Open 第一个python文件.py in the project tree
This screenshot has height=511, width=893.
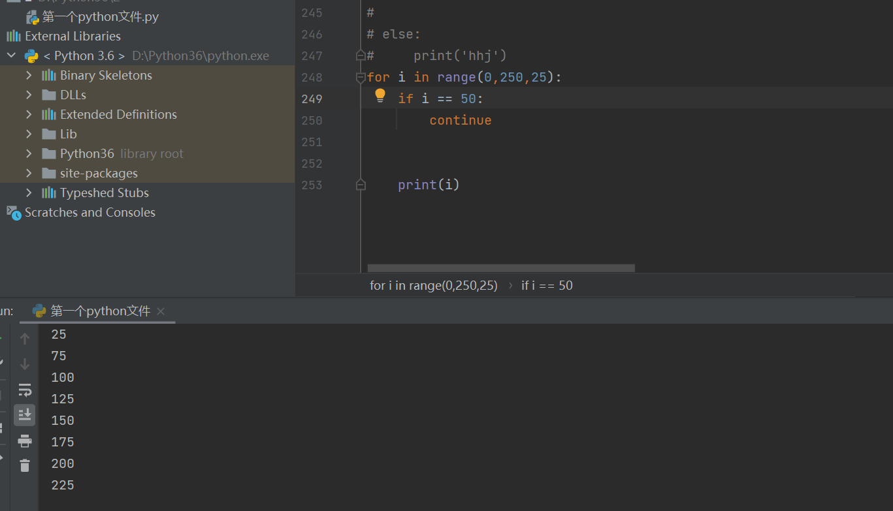pyautogui.click(x=100, y=17)
